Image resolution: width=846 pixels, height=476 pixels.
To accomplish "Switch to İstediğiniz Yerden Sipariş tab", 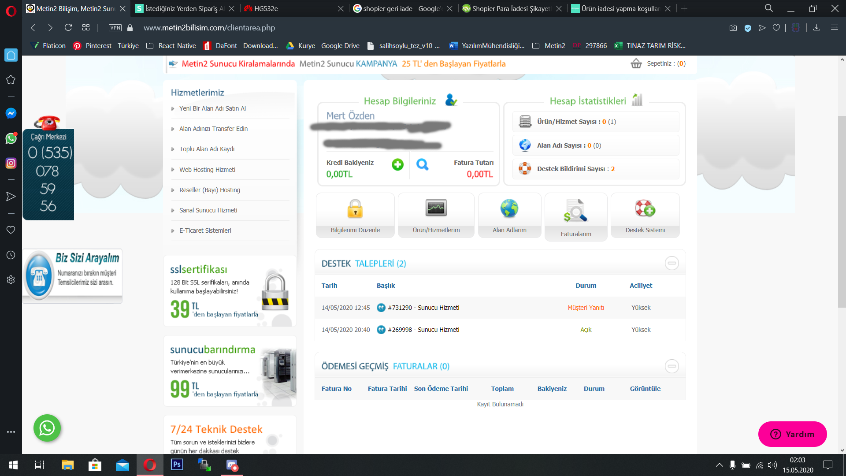I will [185, 8].
